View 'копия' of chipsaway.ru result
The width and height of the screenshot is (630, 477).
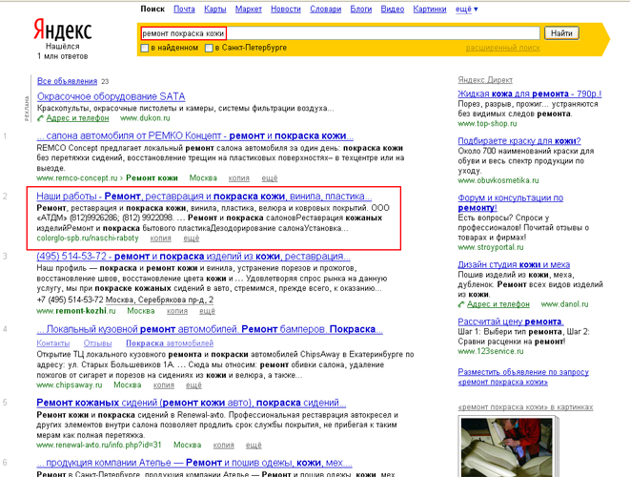[x=164, y=385]
